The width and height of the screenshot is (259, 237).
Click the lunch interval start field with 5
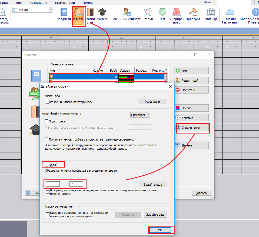[53, 184]
